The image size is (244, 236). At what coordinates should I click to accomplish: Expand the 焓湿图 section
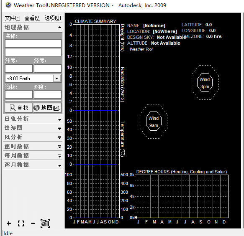point(59,128)
